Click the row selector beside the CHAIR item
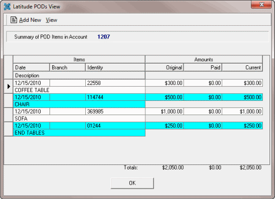275x199 pixels. [8, 100]
